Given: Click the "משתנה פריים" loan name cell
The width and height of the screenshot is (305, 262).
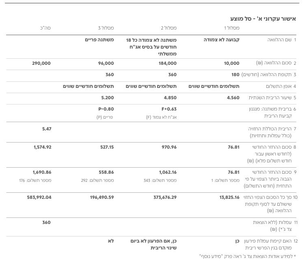Looking at the screenshot, I should pyautogui.click(x=99, y=40).
